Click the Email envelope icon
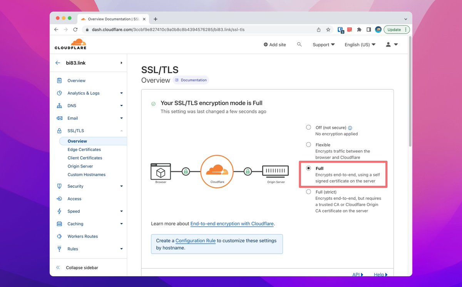This screenshot has width=462, height=287. (59, 118)
